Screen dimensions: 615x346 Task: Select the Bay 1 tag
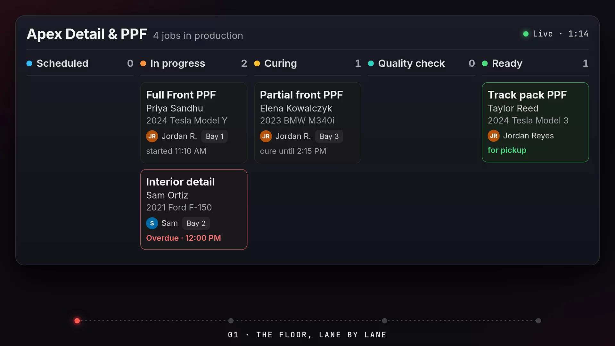[215, 136]
